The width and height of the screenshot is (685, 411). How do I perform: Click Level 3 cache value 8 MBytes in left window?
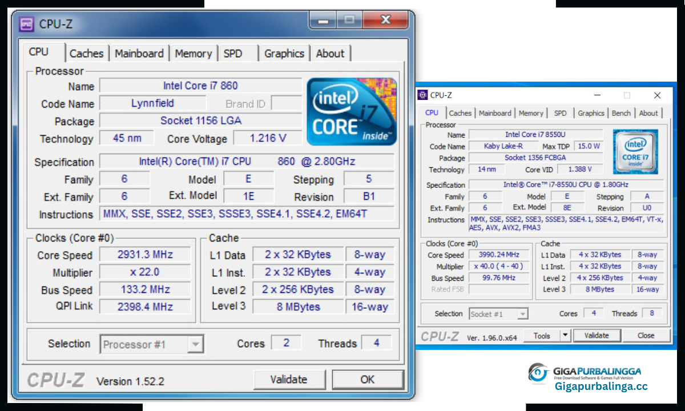pos(299,307)
